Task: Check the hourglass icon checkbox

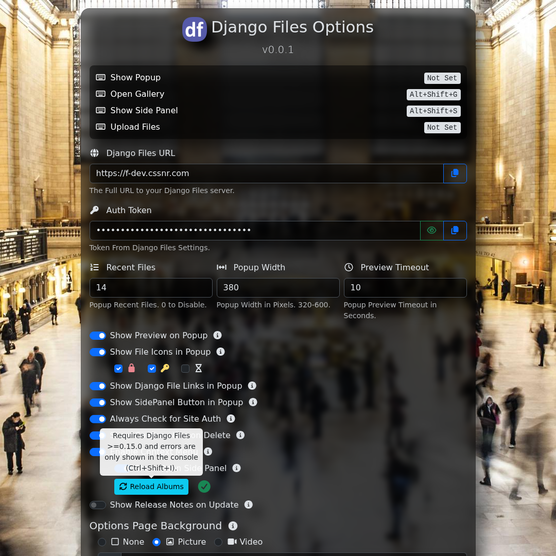Action: pos(185,369)
